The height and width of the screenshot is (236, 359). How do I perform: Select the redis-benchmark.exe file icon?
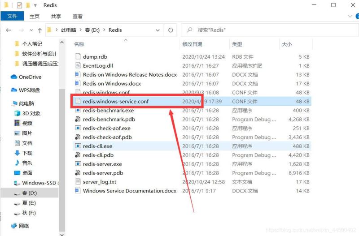click(78, 110)
